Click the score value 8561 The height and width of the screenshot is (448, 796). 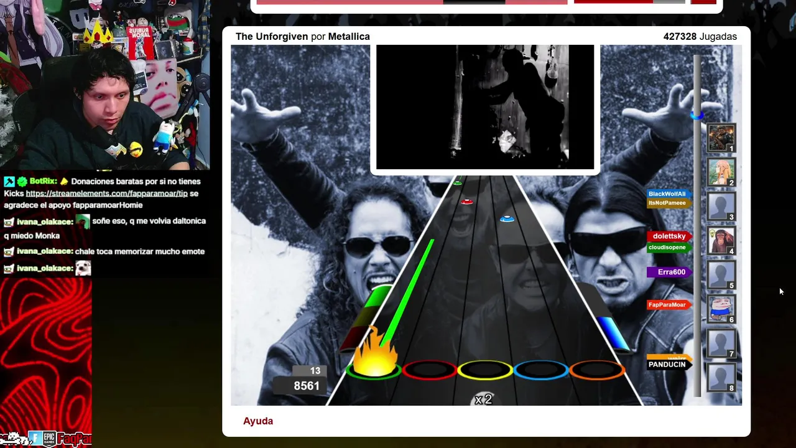point(307,386)
